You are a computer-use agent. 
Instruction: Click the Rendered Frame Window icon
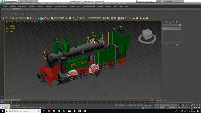(137, 18)
